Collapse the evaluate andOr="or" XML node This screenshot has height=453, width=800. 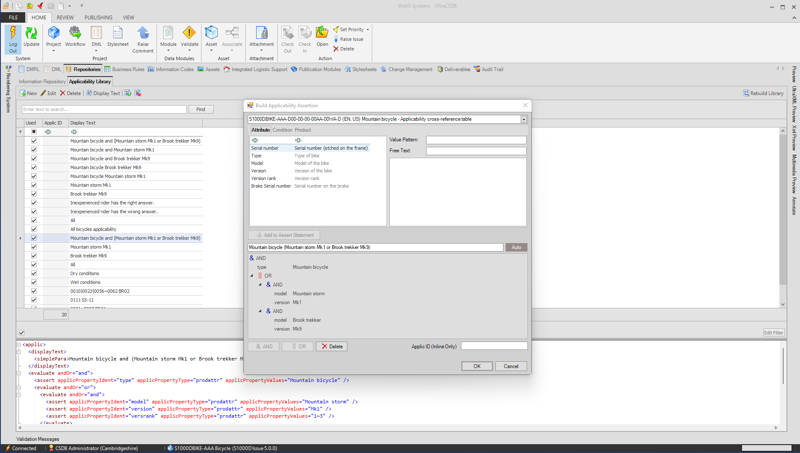pyautogui.click(x=19, y=387)
